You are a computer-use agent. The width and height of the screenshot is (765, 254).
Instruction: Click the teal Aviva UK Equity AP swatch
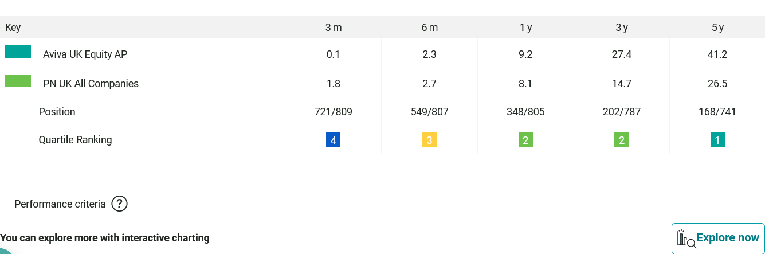click(x=18, y=52)
